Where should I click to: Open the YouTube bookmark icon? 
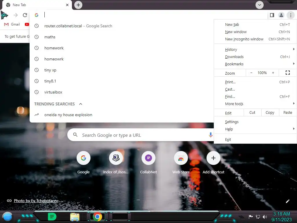(27, 24)
